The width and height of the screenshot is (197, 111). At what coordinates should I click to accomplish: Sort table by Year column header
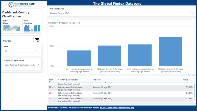[51, 80]
